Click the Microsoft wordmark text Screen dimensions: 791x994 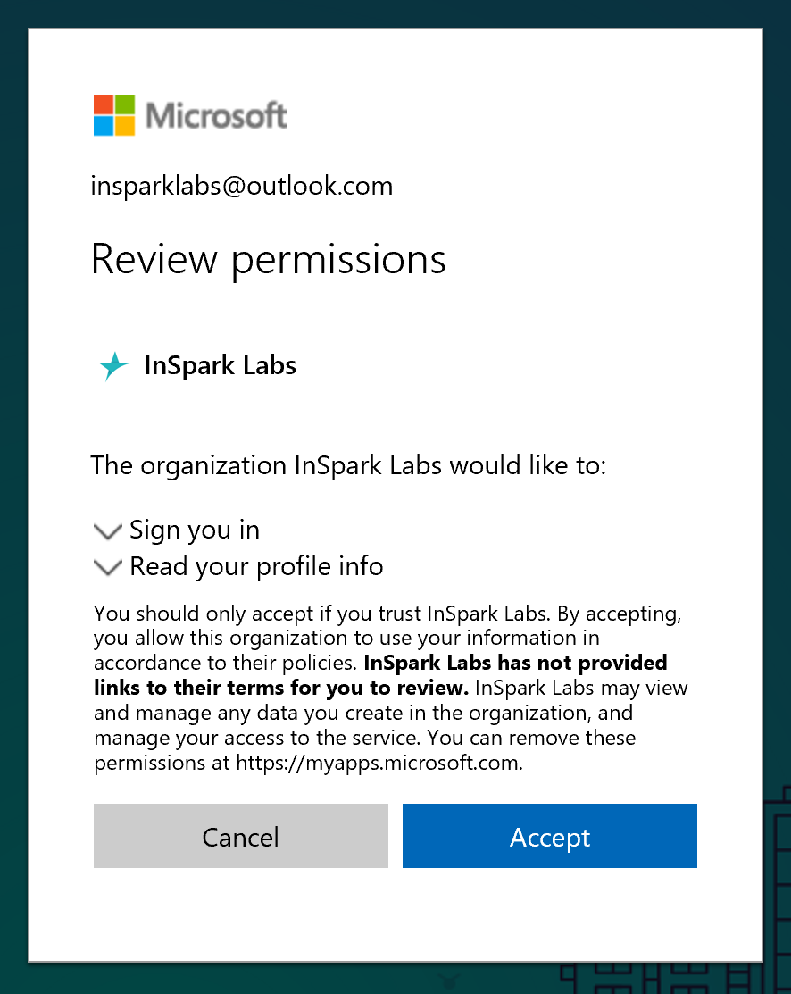pos(216,115)
